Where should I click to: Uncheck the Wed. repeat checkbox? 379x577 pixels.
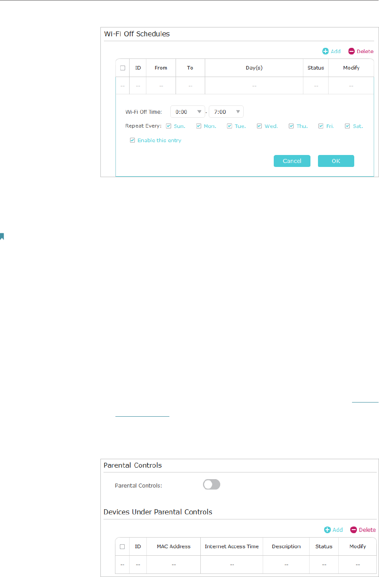click(x=259, y=126)
